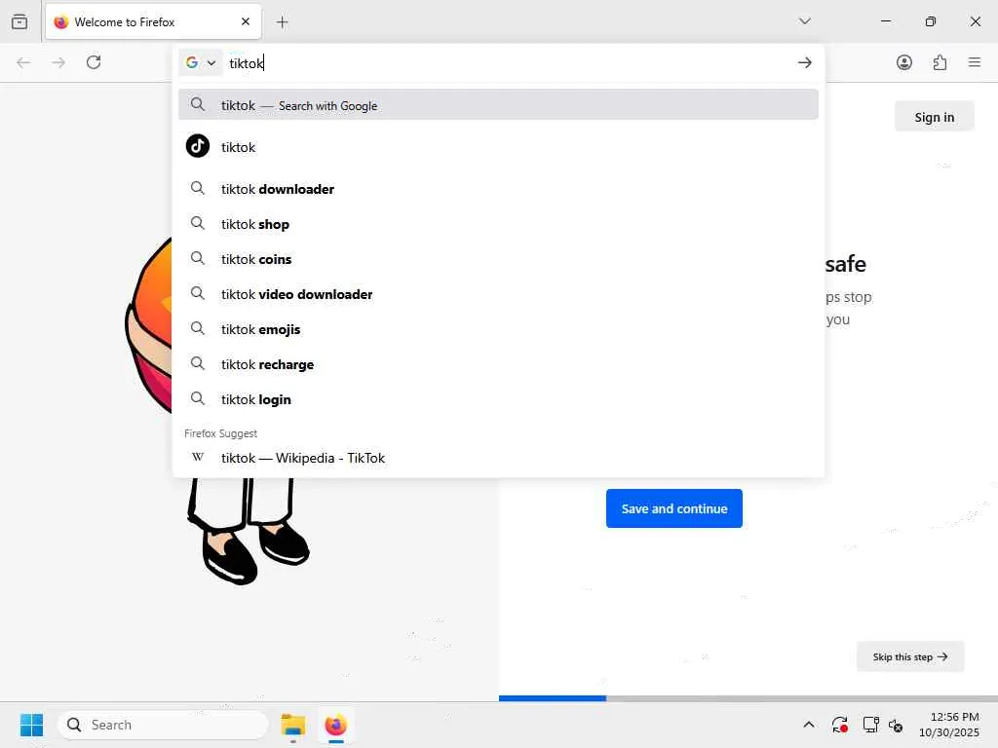Open the application hamburger menu
998x748 pixels.
pos(974,62)
